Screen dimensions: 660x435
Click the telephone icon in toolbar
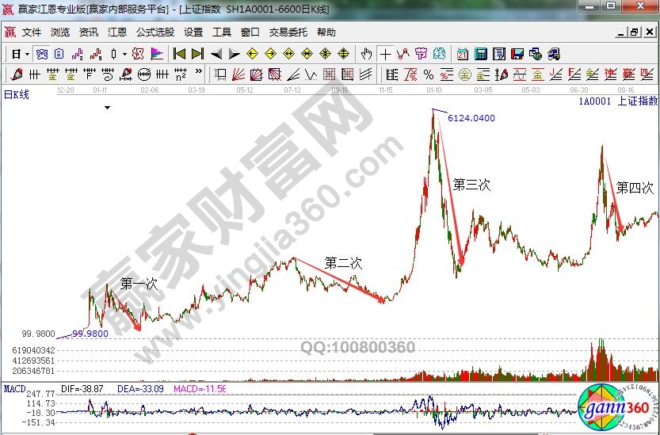click(554, 54)
